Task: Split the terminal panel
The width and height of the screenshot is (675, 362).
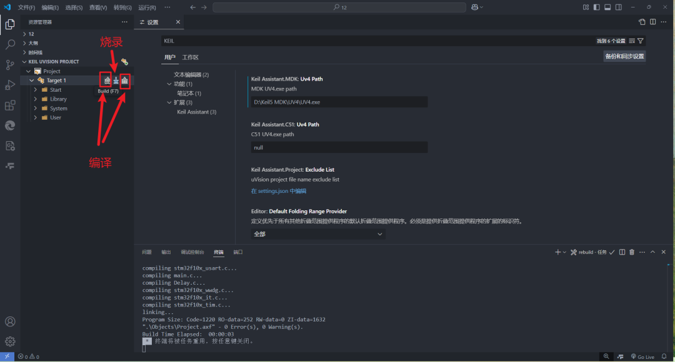Action: pyautogui.click(x=622, y=252)
